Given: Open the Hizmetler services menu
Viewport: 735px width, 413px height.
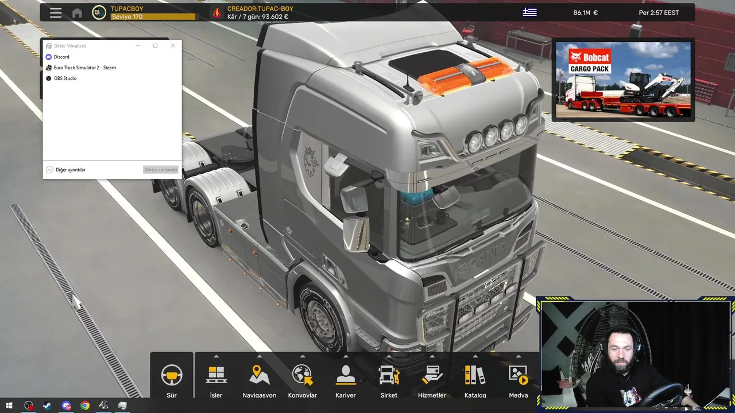Looking at the screenshot, I should (432, 376).
